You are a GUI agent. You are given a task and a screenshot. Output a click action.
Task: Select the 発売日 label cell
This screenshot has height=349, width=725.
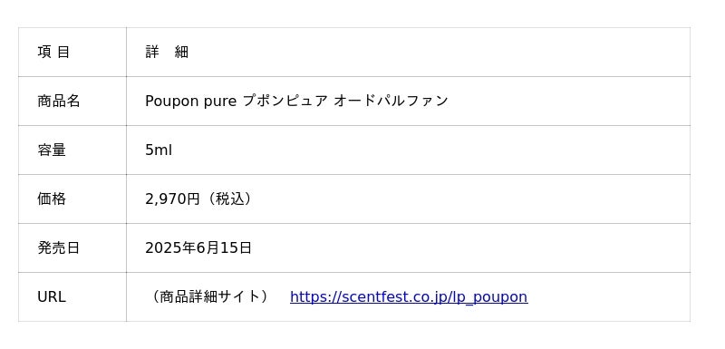tap(72, 247)
